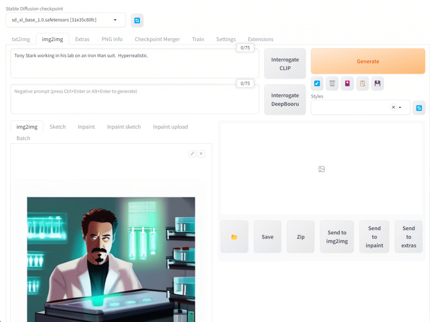Viewport: 430px width, 322px height.
Task: Focus the Negative prompt text box
Action: (135, 99)
